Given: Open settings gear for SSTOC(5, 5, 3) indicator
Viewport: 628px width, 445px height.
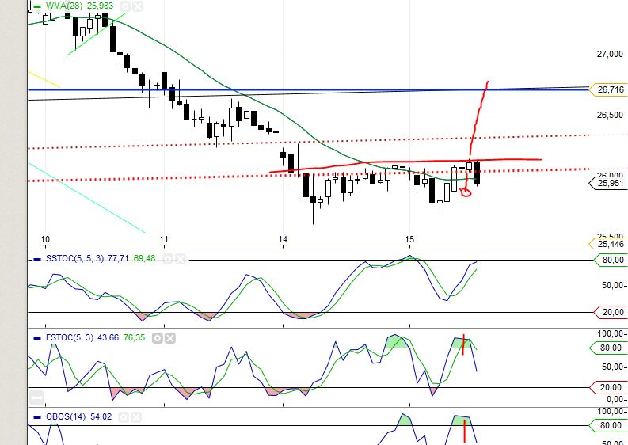Looking at the screenshot, I should coord(167,259).
